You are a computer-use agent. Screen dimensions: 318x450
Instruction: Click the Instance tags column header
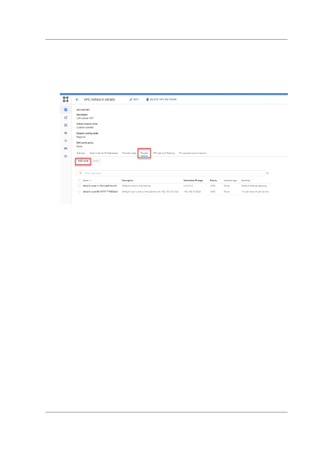tap(230, 180)
